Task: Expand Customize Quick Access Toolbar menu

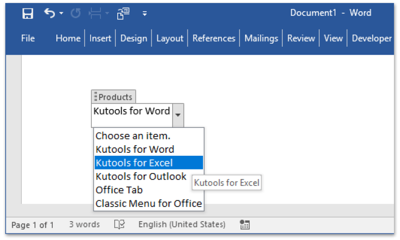Action: coord(145,14)
